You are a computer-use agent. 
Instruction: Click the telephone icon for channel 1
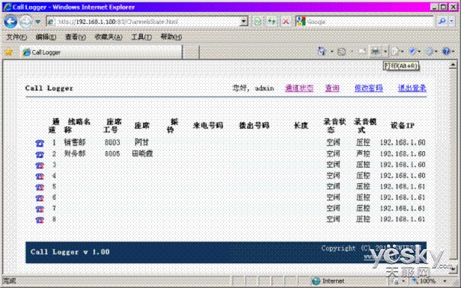click(x=40, y=143)
